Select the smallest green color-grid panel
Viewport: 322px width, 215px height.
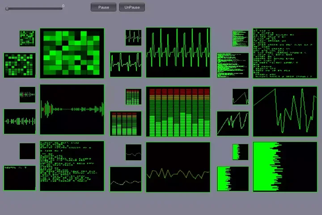[28, 39]
